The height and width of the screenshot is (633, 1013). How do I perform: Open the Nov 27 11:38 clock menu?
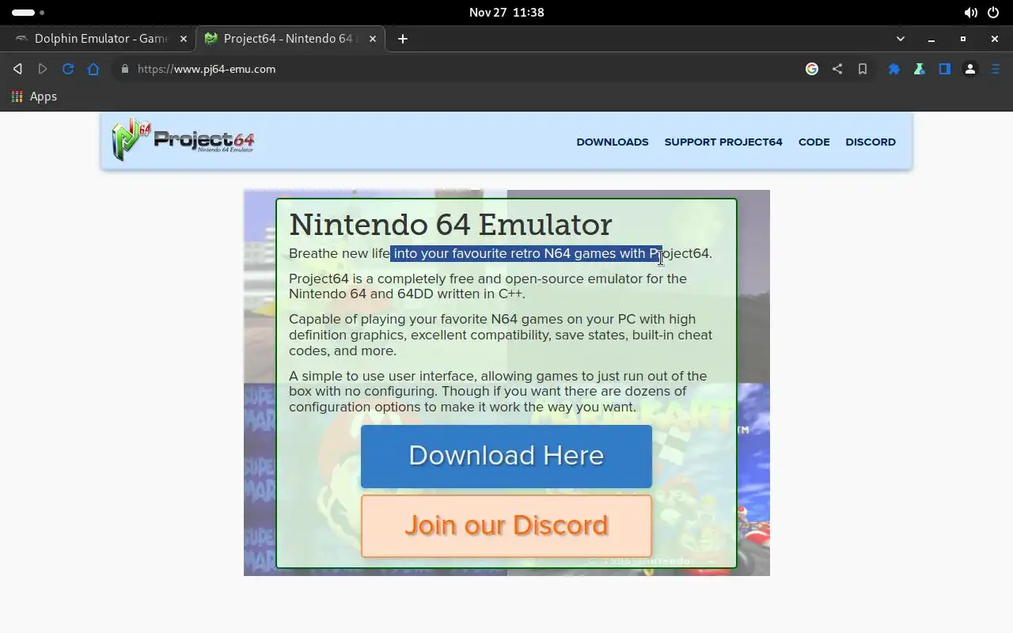pos(506,13)
